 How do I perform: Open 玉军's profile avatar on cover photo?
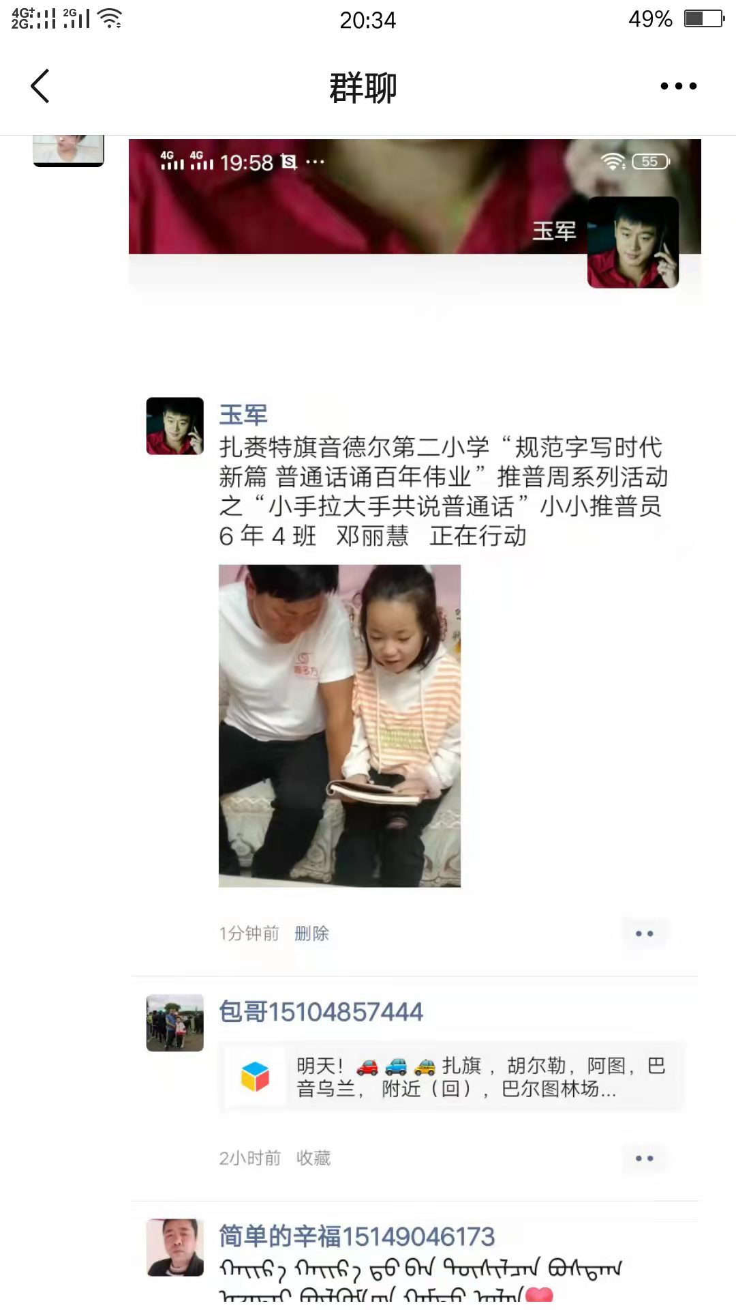coord(633,242)
